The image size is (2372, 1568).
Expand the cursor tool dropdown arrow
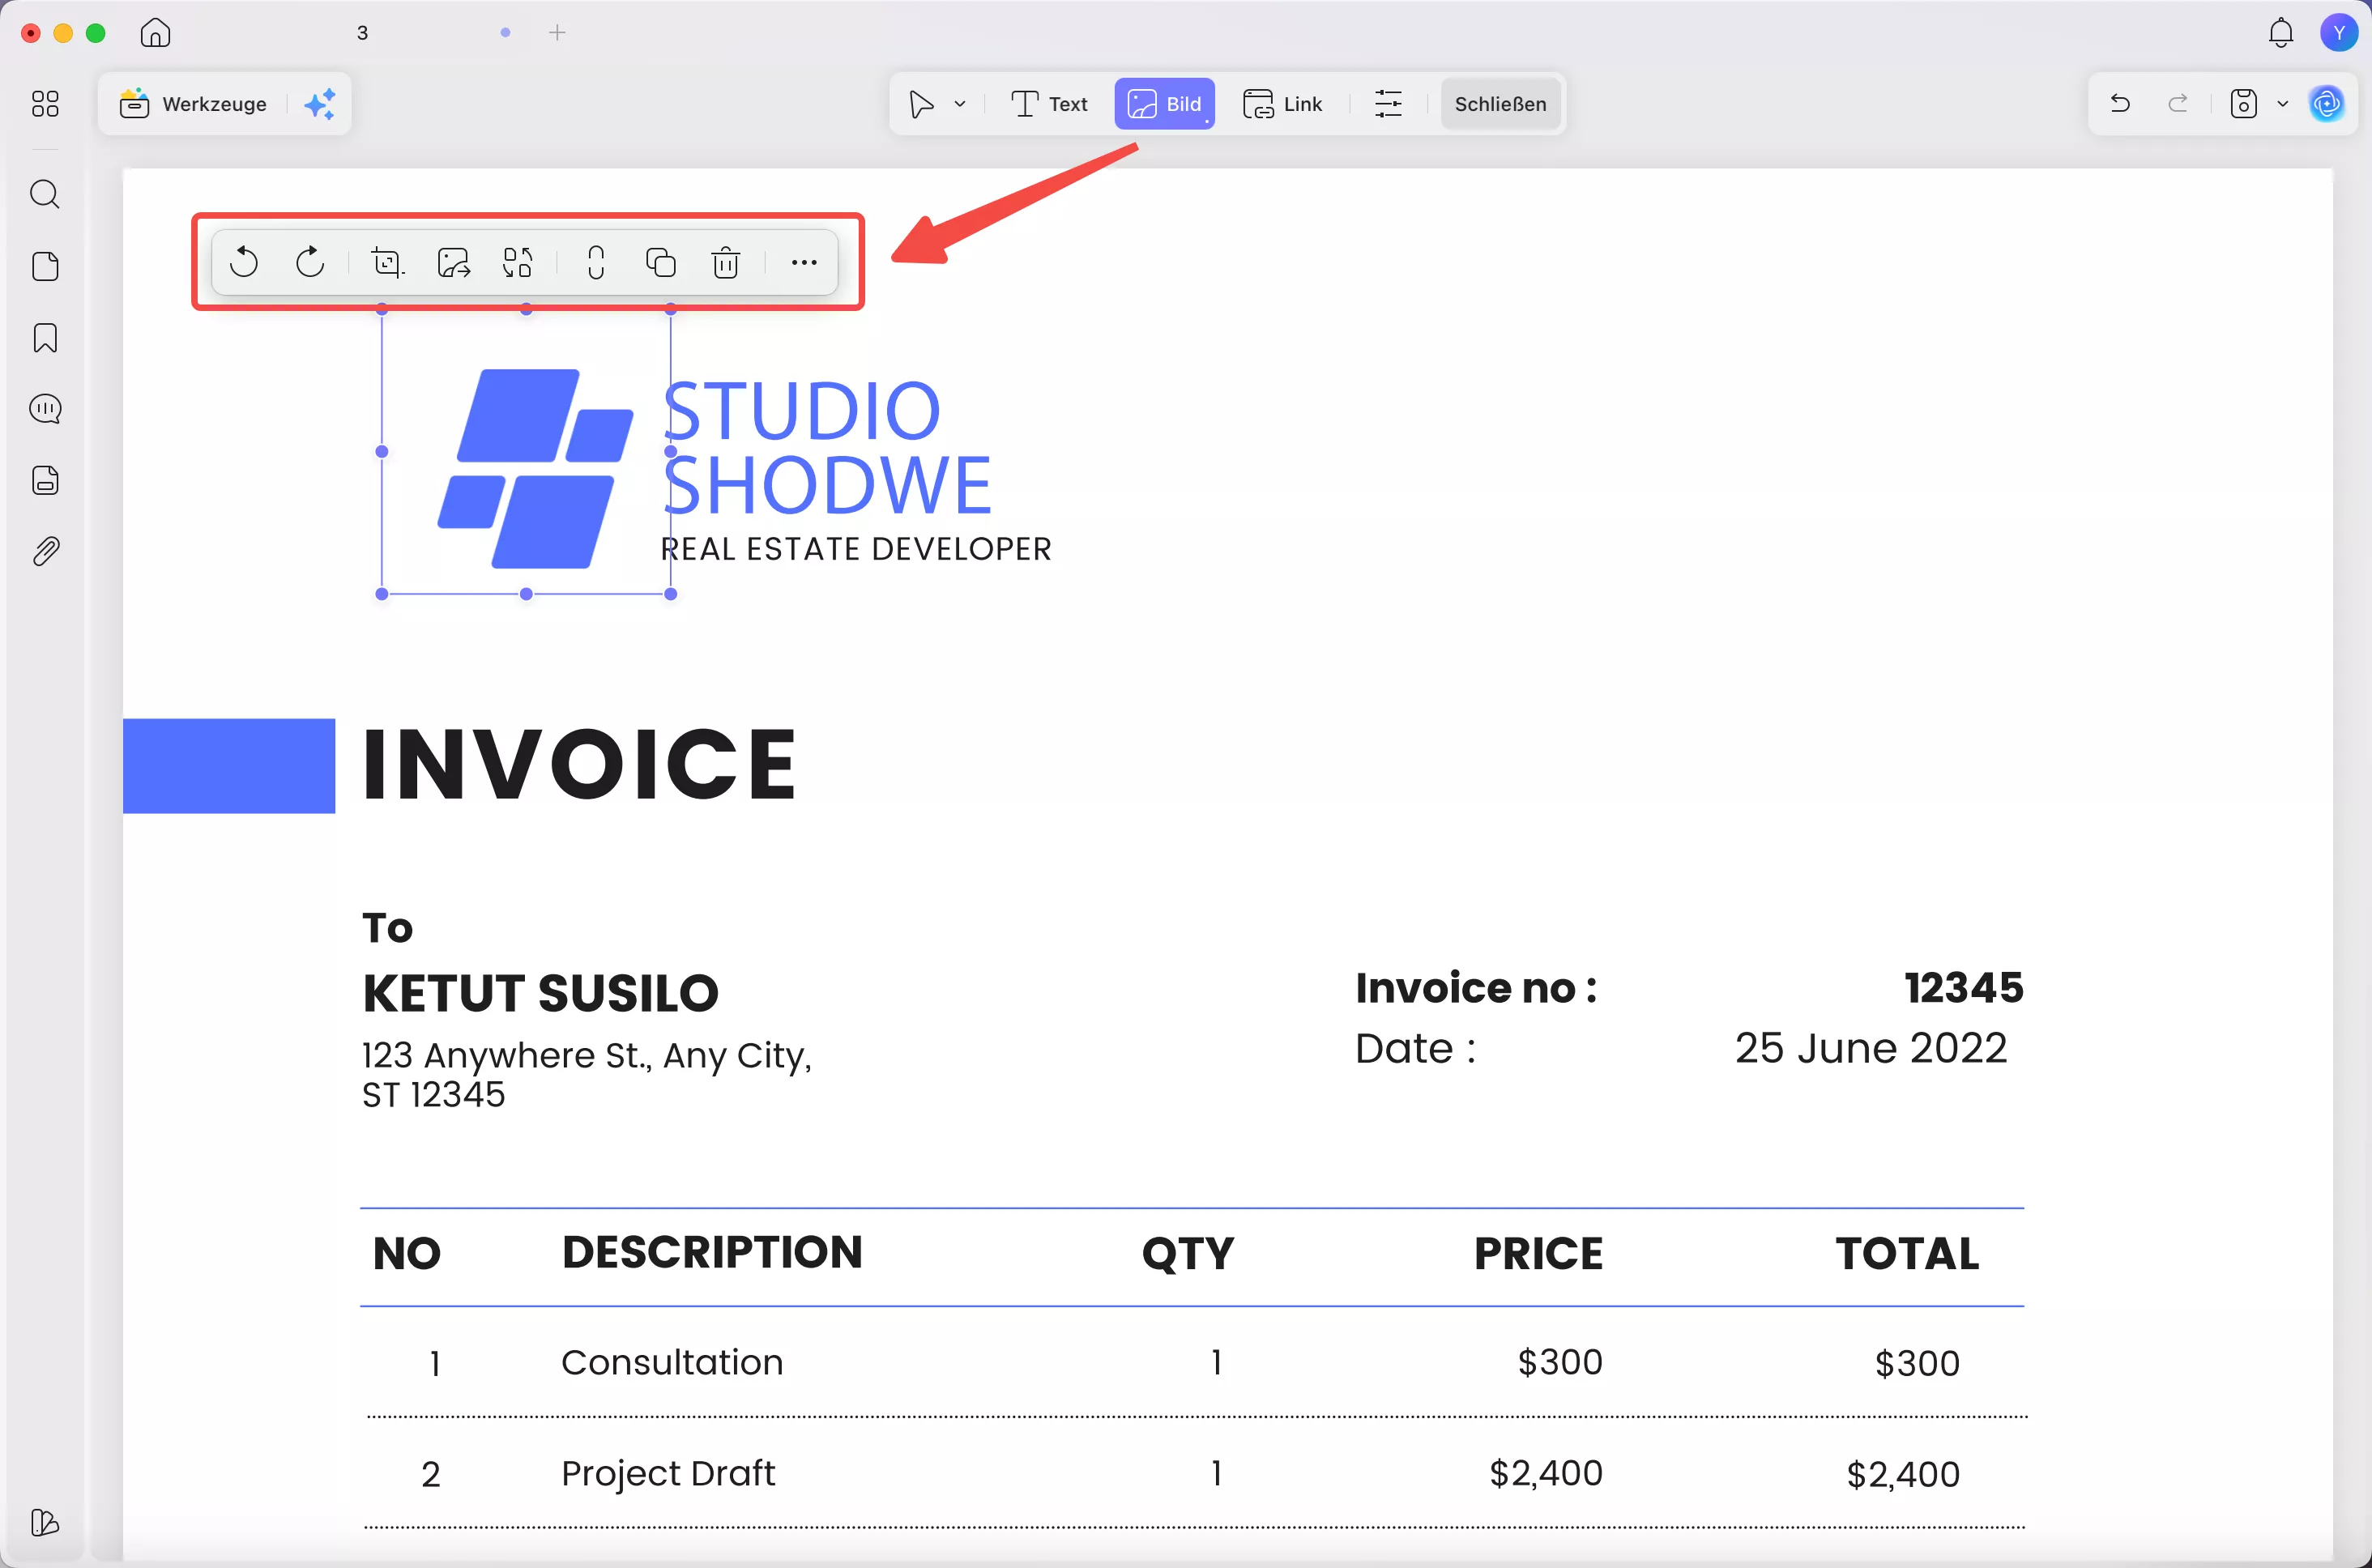click(x=960, y=104)
